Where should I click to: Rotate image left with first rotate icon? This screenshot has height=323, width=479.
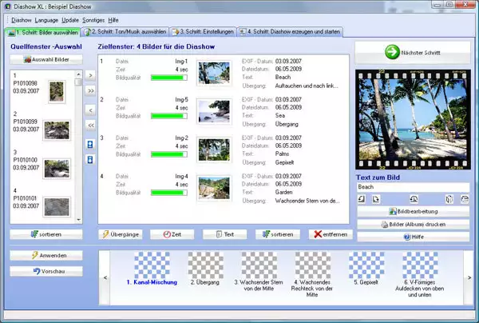[363, 198]
